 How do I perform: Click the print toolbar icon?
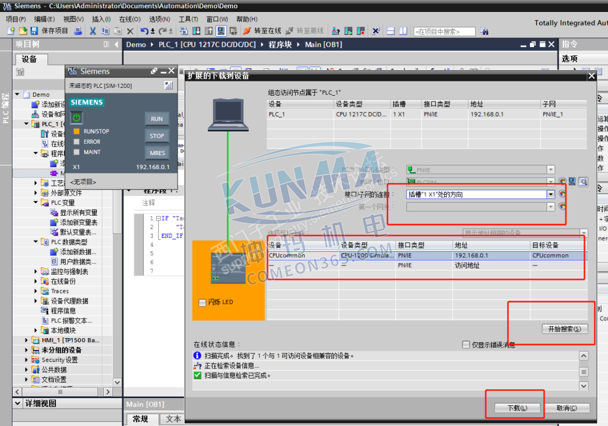78,31
